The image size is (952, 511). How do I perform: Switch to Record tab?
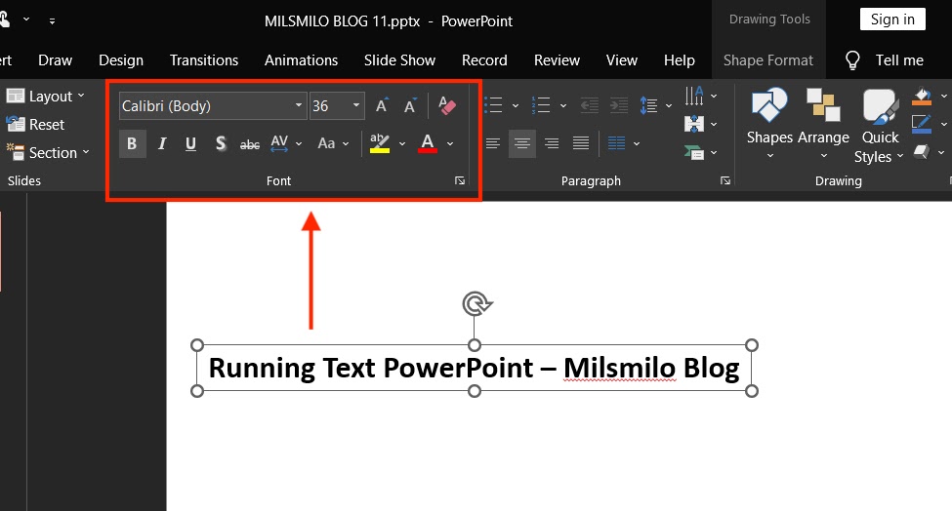[x=484, y=60]
